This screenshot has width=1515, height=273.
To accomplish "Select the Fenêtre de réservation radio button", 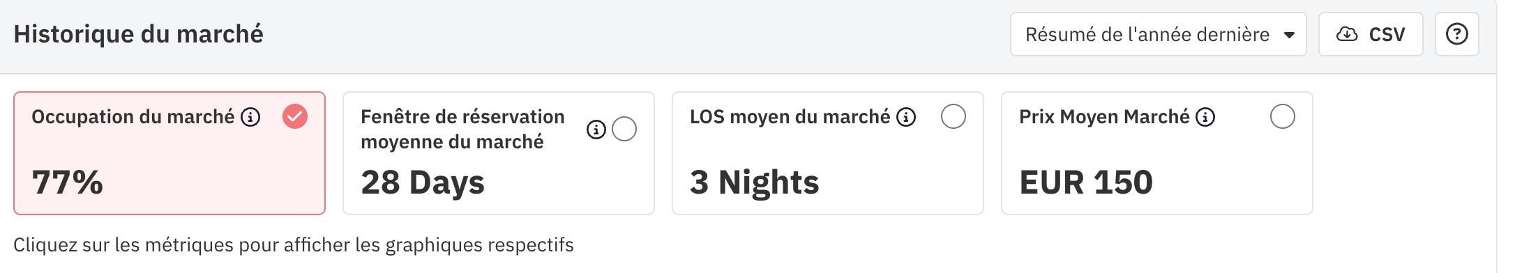I will [624, 129].
